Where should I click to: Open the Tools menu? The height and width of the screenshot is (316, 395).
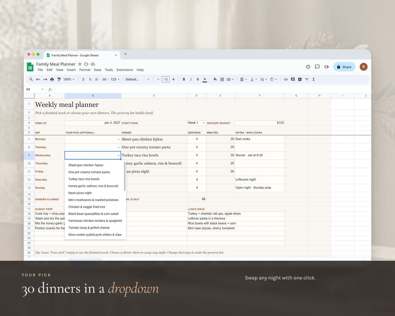[109, 70]
